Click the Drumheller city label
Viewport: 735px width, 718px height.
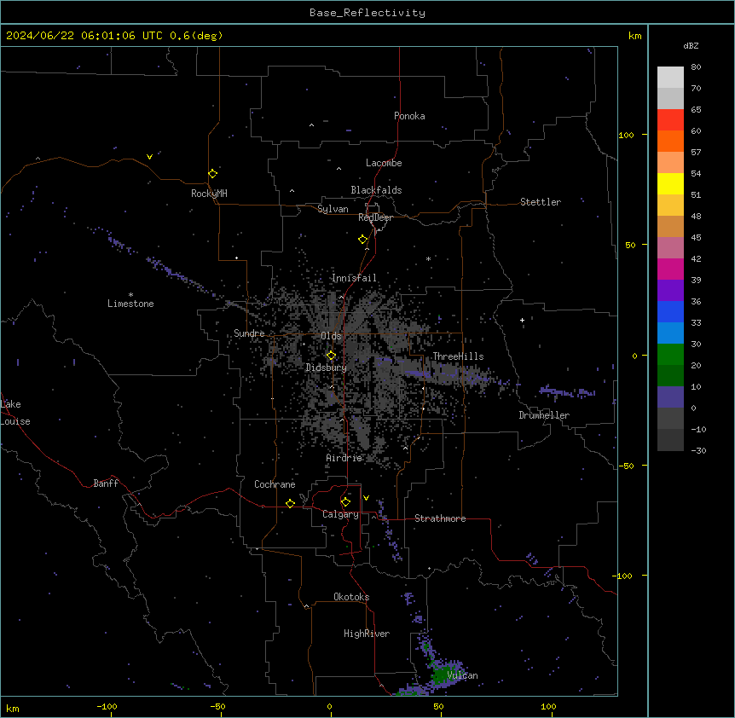pyautogui.click(x=544, y=415)
